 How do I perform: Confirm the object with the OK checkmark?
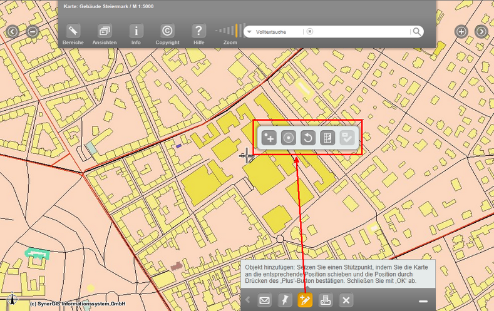click(x=346, y=138)
